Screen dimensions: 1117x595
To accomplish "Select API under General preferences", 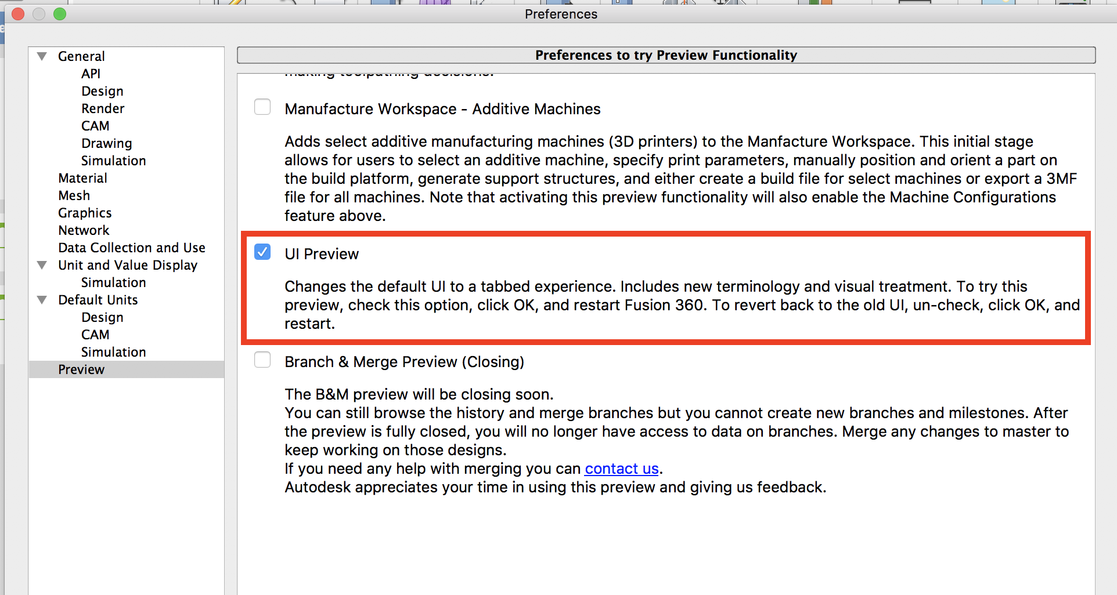I will point(91,74).
